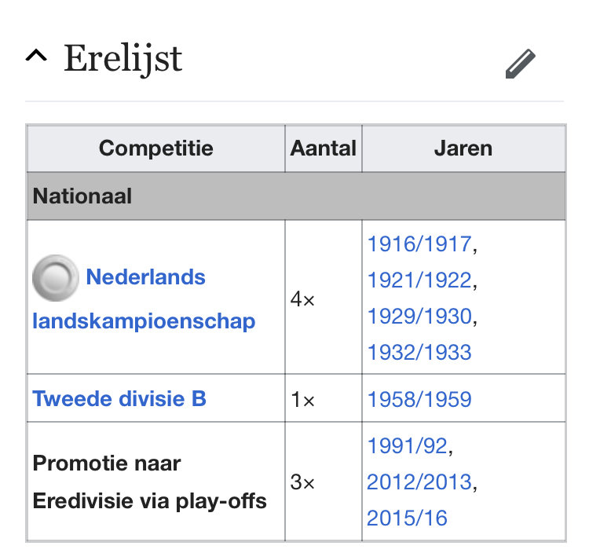Select the Aantal column header
Viewport: 589px width, 553px height.
[324, 148]
